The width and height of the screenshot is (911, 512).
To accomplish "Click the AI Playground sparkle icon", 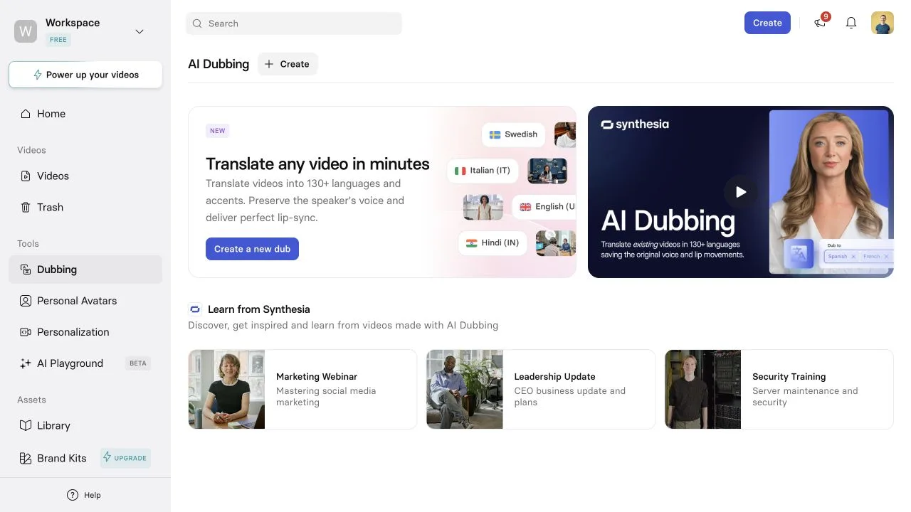I will (x=26, y=363).
